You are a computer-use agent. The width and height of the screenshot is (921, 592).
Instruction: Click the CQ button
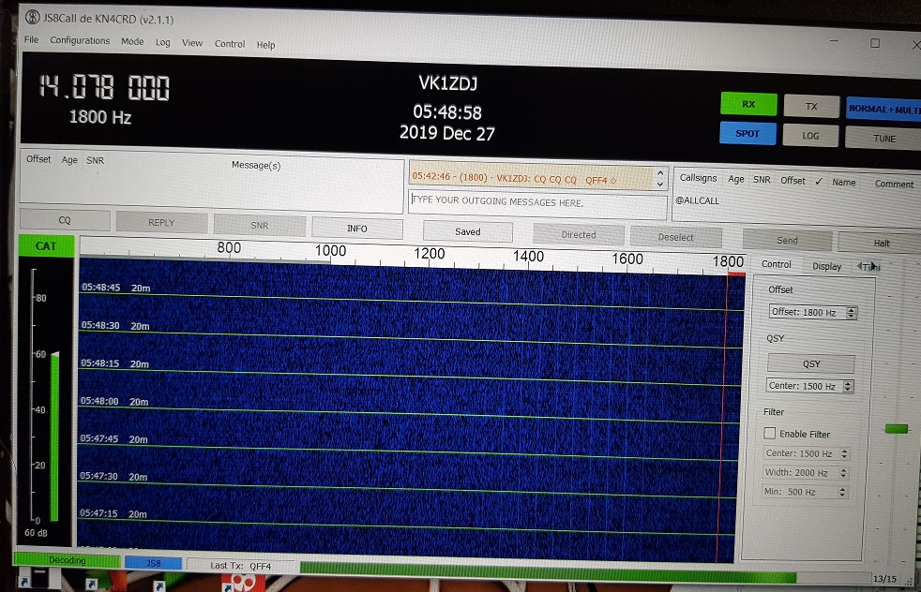coord(65,220)
